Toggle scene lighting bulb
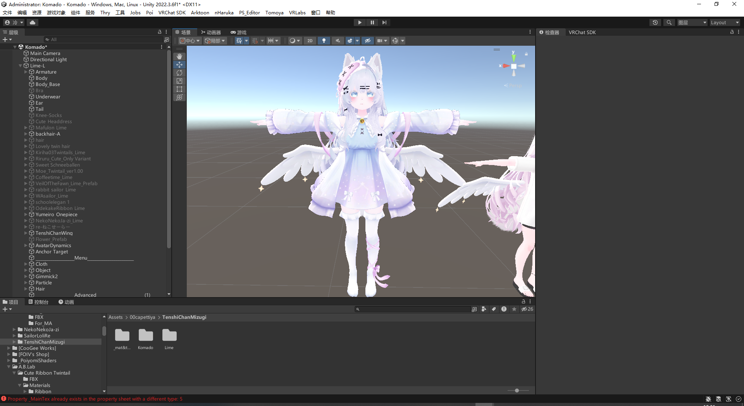 (x=324, y=41)
